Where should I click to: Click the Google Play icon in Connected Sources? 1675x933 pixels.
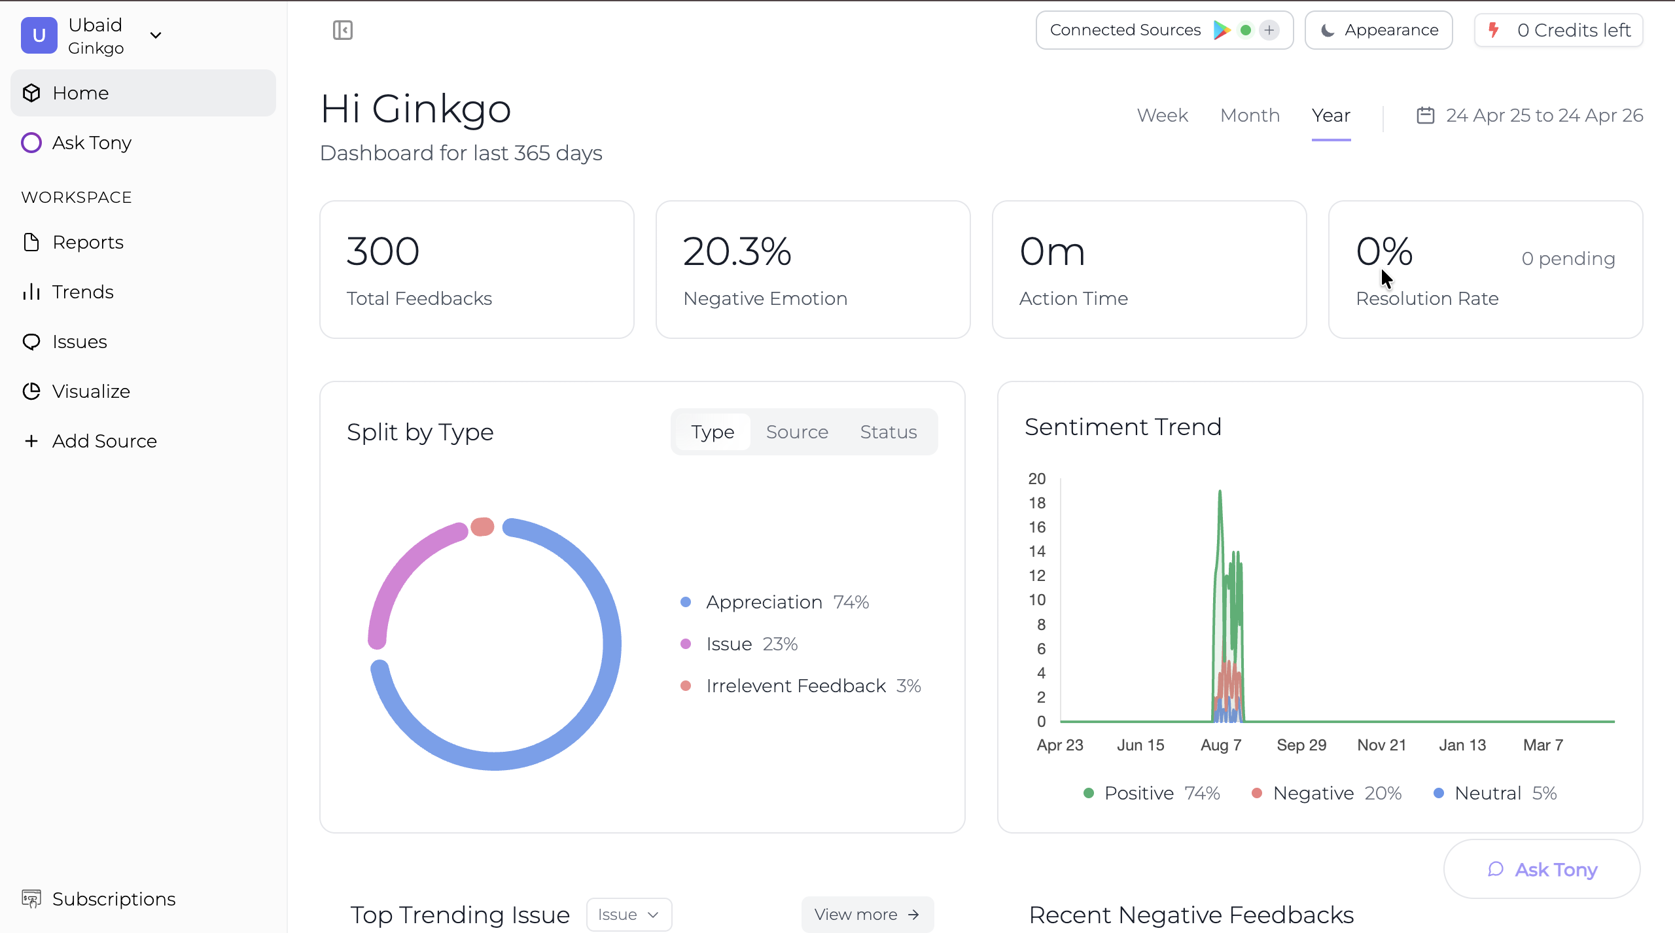(x=1222, y=29)
